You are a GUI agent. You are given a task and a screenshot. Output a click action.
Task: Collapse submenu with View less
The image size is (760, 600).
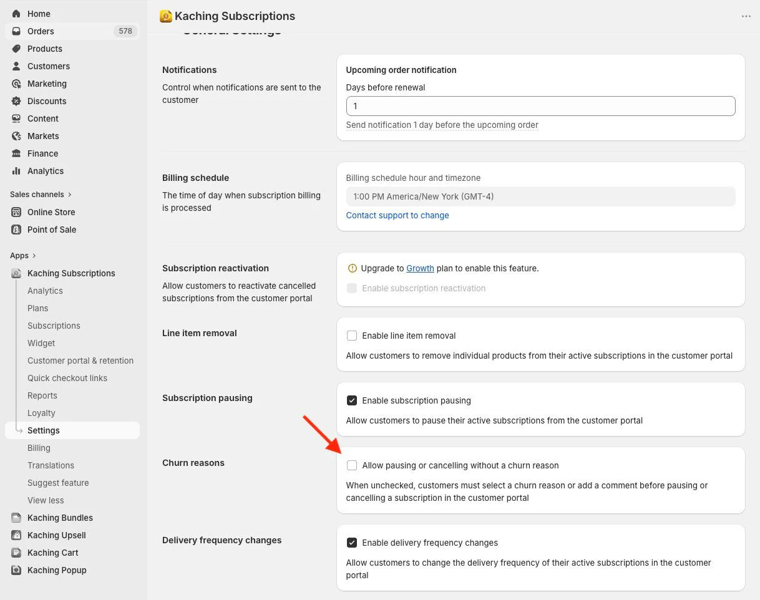46,500
